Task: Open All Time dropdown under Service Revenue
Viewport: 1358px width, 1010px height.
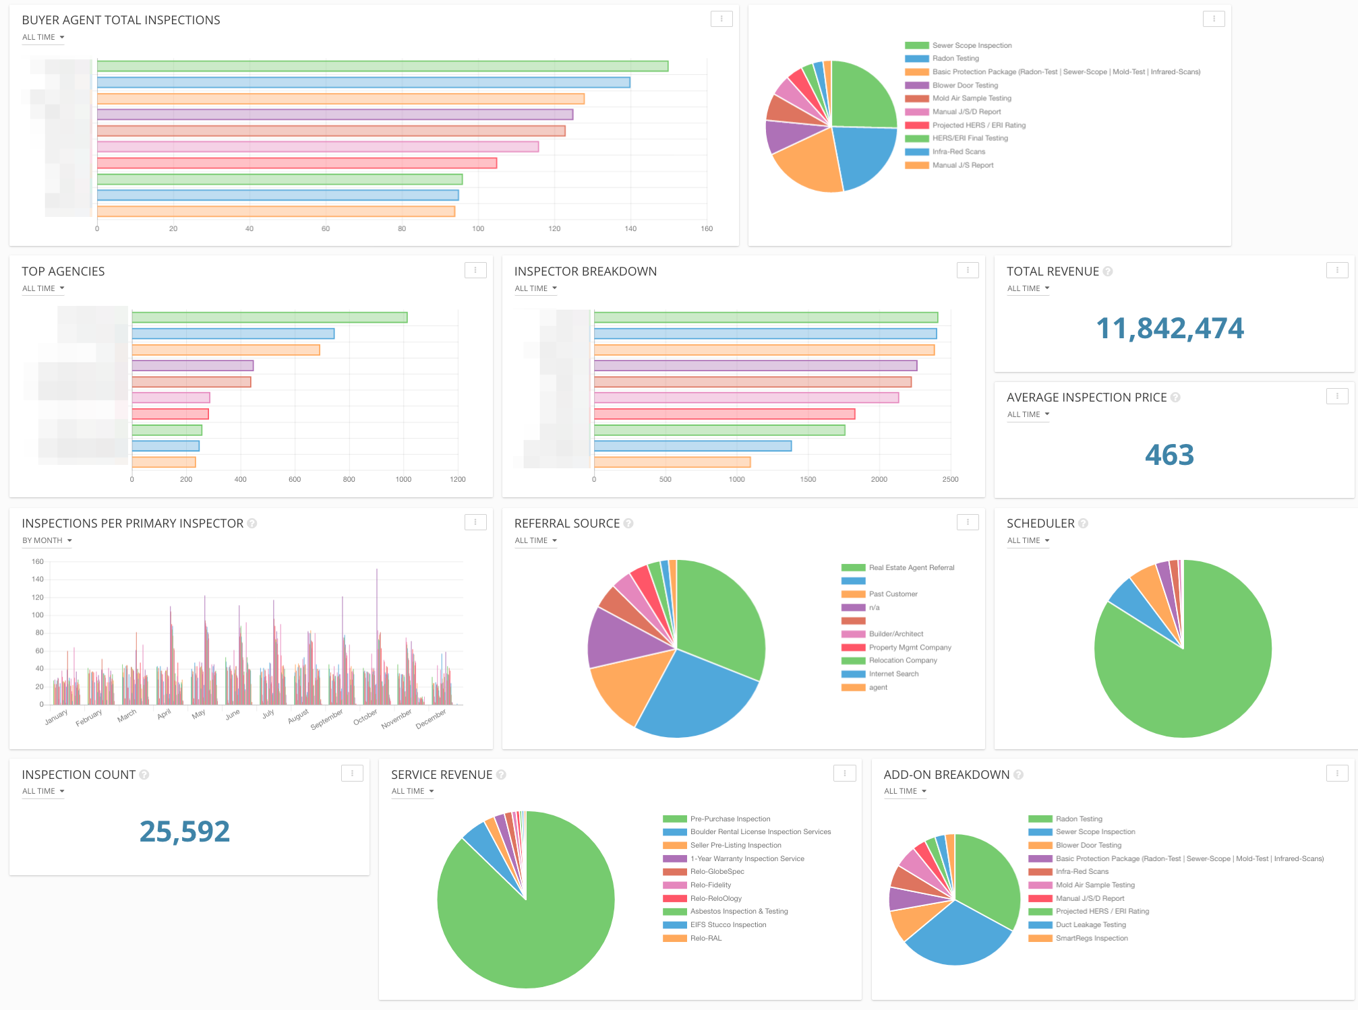Action: point(413,792)
